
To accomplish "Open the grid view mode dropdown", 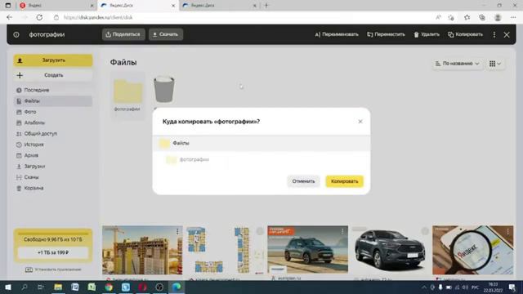I will point(495,64).
